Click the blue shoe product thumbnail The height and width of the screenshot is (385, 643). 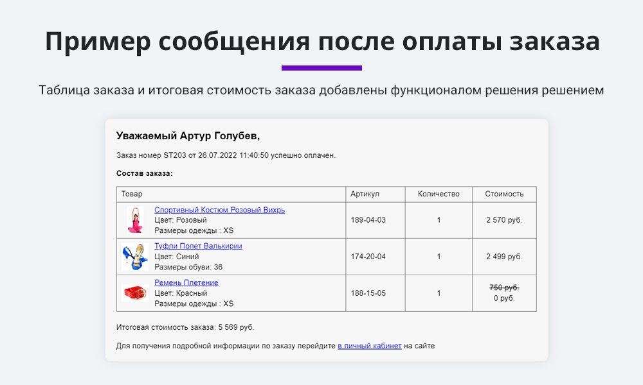click(136, 256)
